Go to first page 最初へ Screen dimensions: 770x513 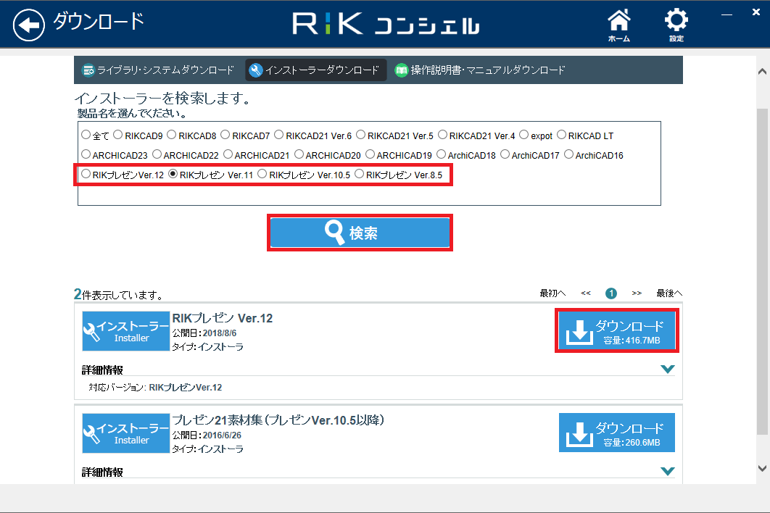click(x=552, y=293)
